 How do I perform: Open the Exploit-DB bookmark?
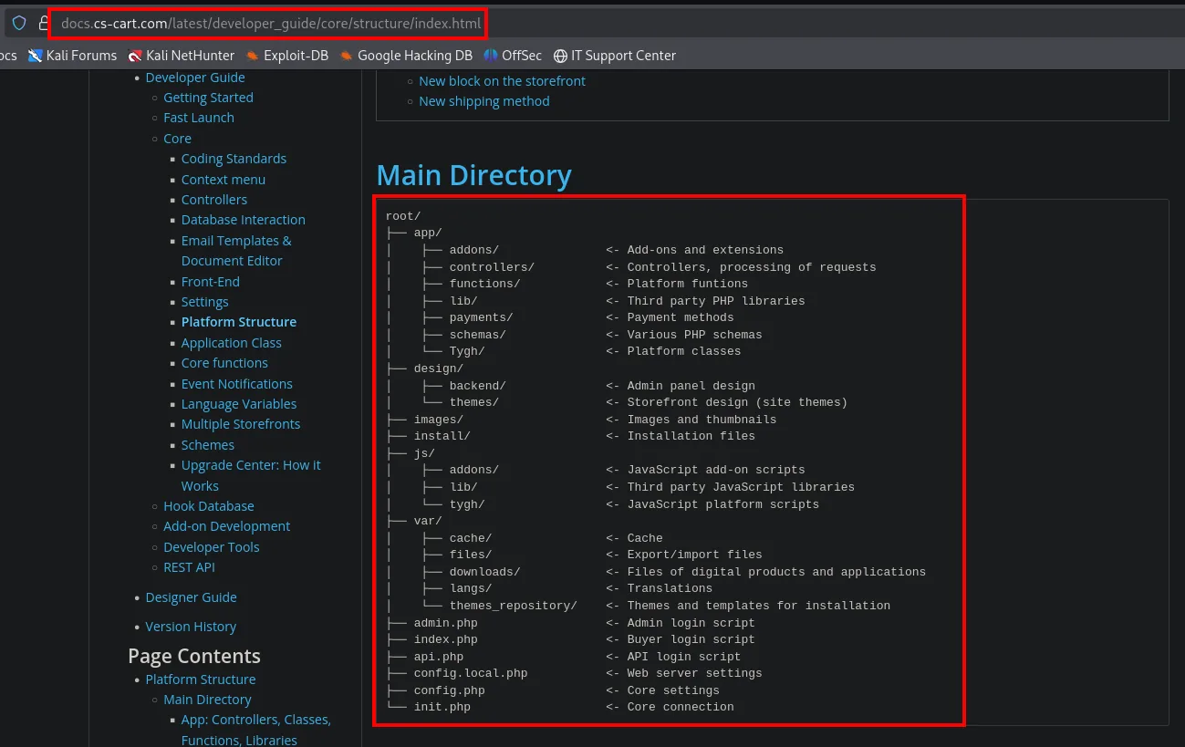(x=286, y=56)
